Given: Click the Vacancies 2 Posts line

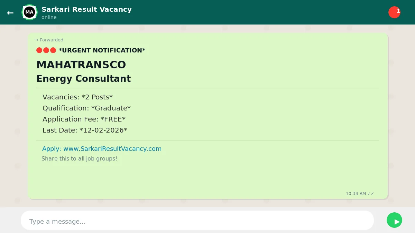Looking at the screenshot, I should coord(77,97).
